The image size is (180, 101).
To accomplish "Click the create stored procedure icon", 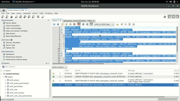I will [x=29, y=17].
